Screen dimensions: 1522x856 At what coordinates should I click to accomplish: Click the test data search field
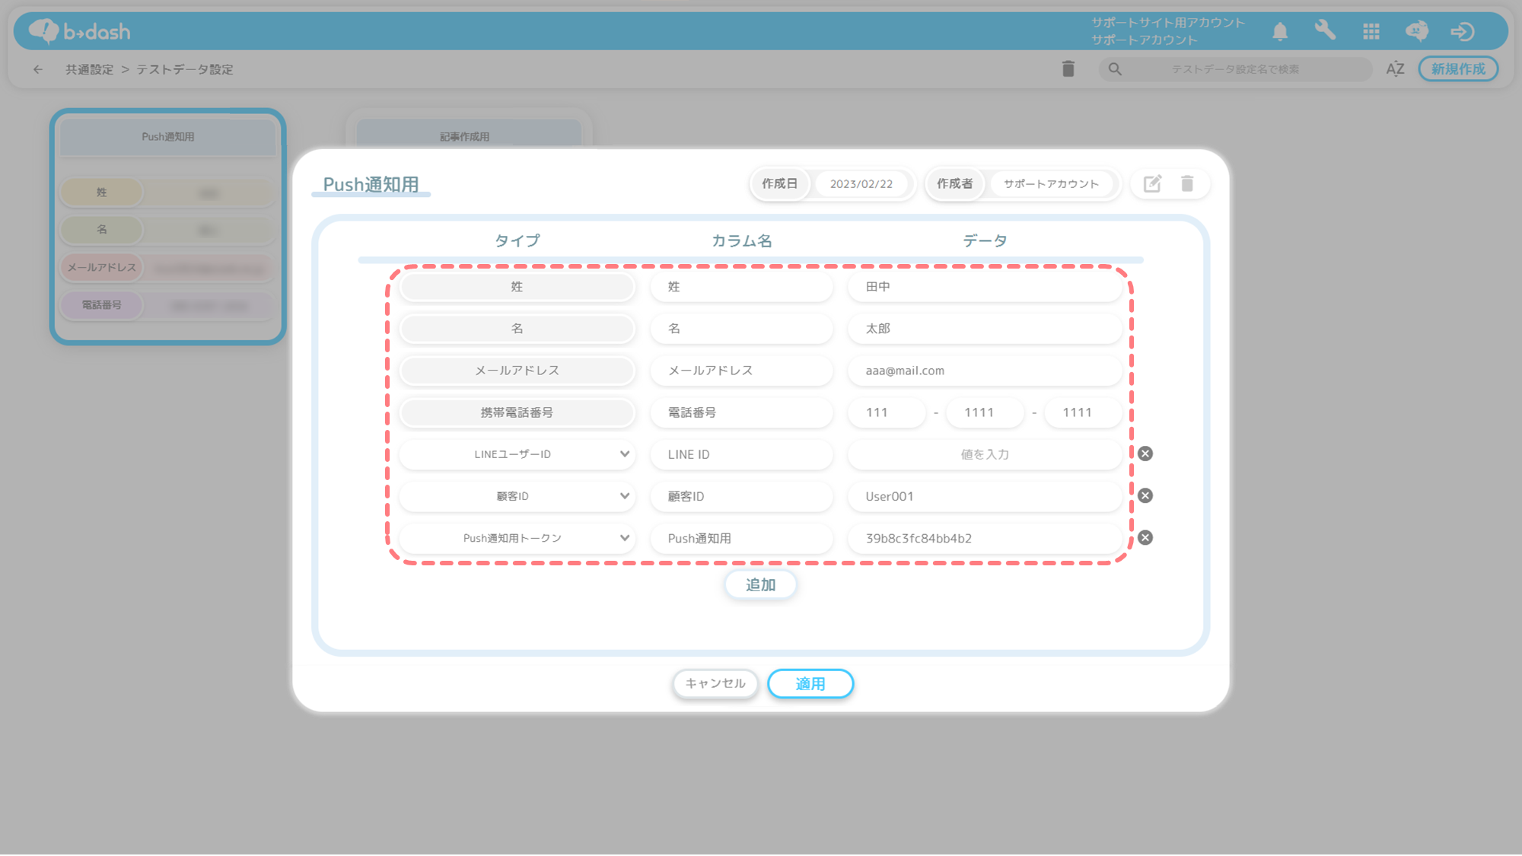(1234, 69)
